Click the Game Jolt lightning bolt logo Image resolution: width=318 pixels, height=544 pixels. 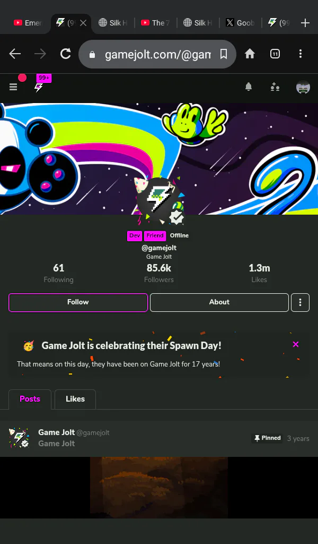coord(38,88)
